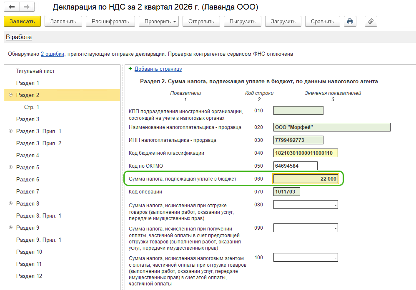Open the 2 ошибки link
This screenshot has width=416, height=290.
53,54
